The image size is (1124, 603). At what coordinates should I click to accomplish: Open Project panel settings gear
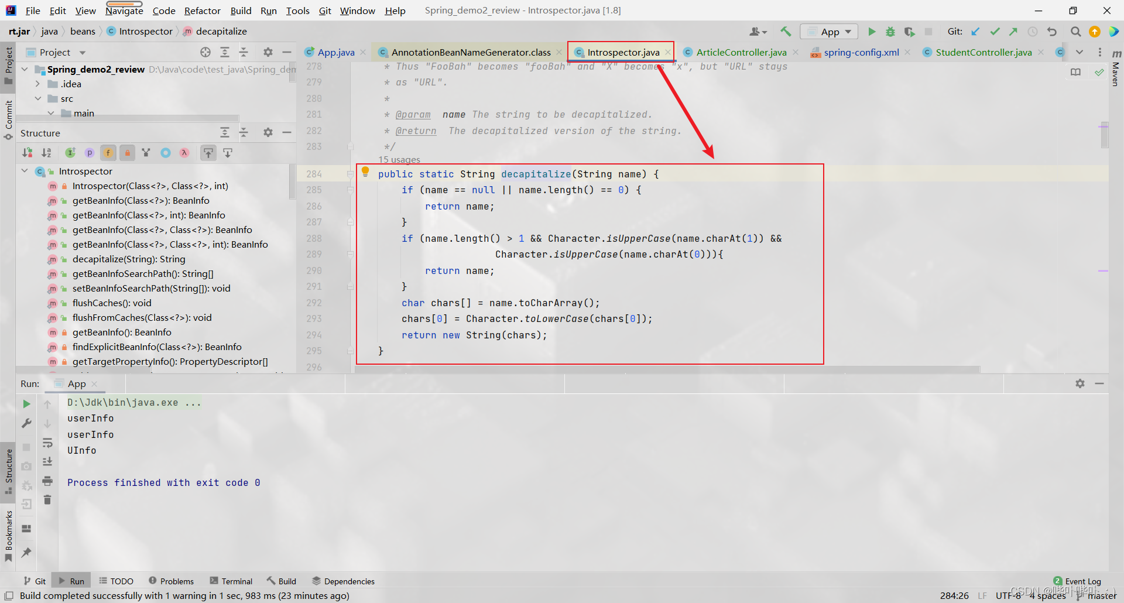click(x=268, y=52)
